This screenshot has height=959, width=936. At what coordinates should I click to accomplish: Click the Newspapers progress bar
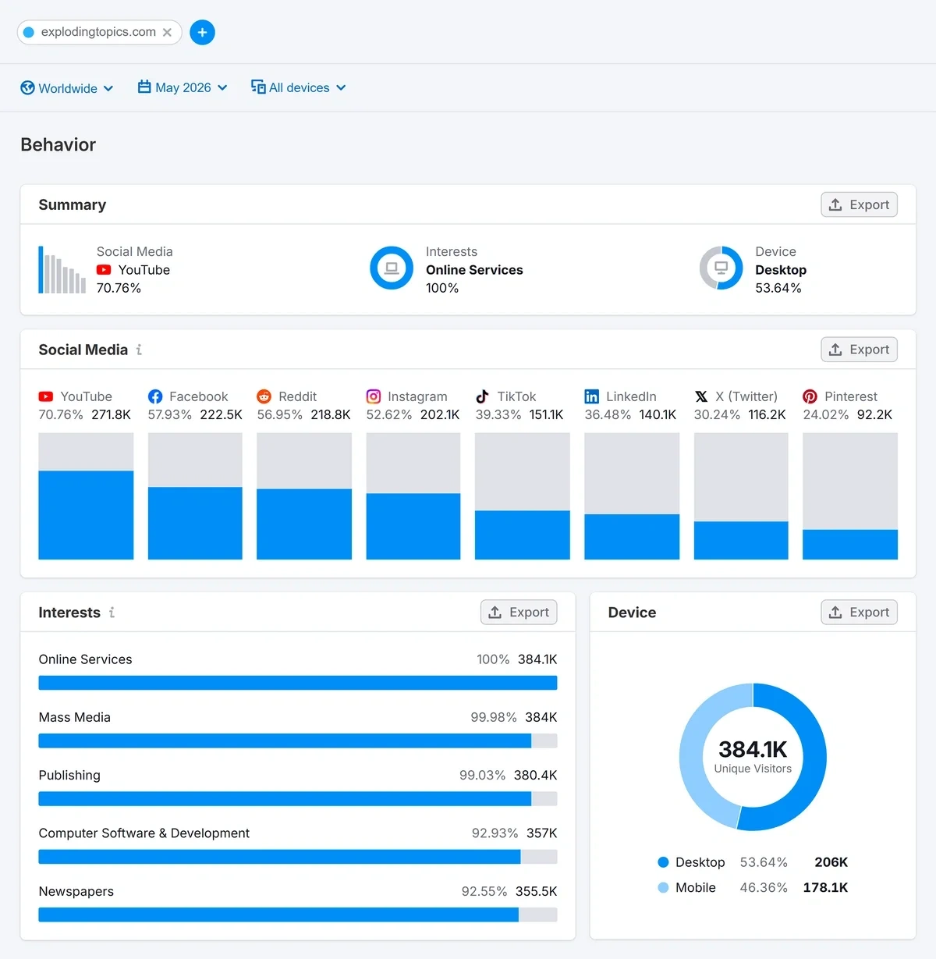pos(298,915)
